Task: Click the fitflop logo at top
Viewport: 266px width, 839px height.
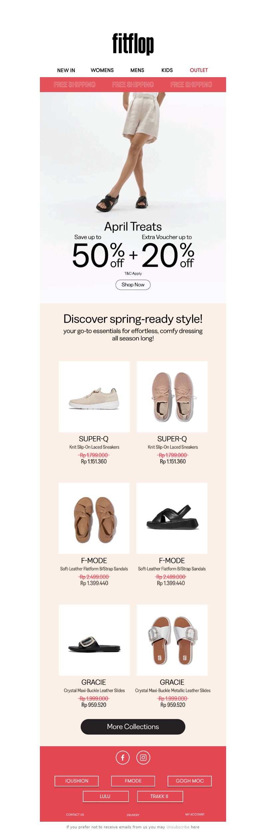Action: [x=133, y=44]
